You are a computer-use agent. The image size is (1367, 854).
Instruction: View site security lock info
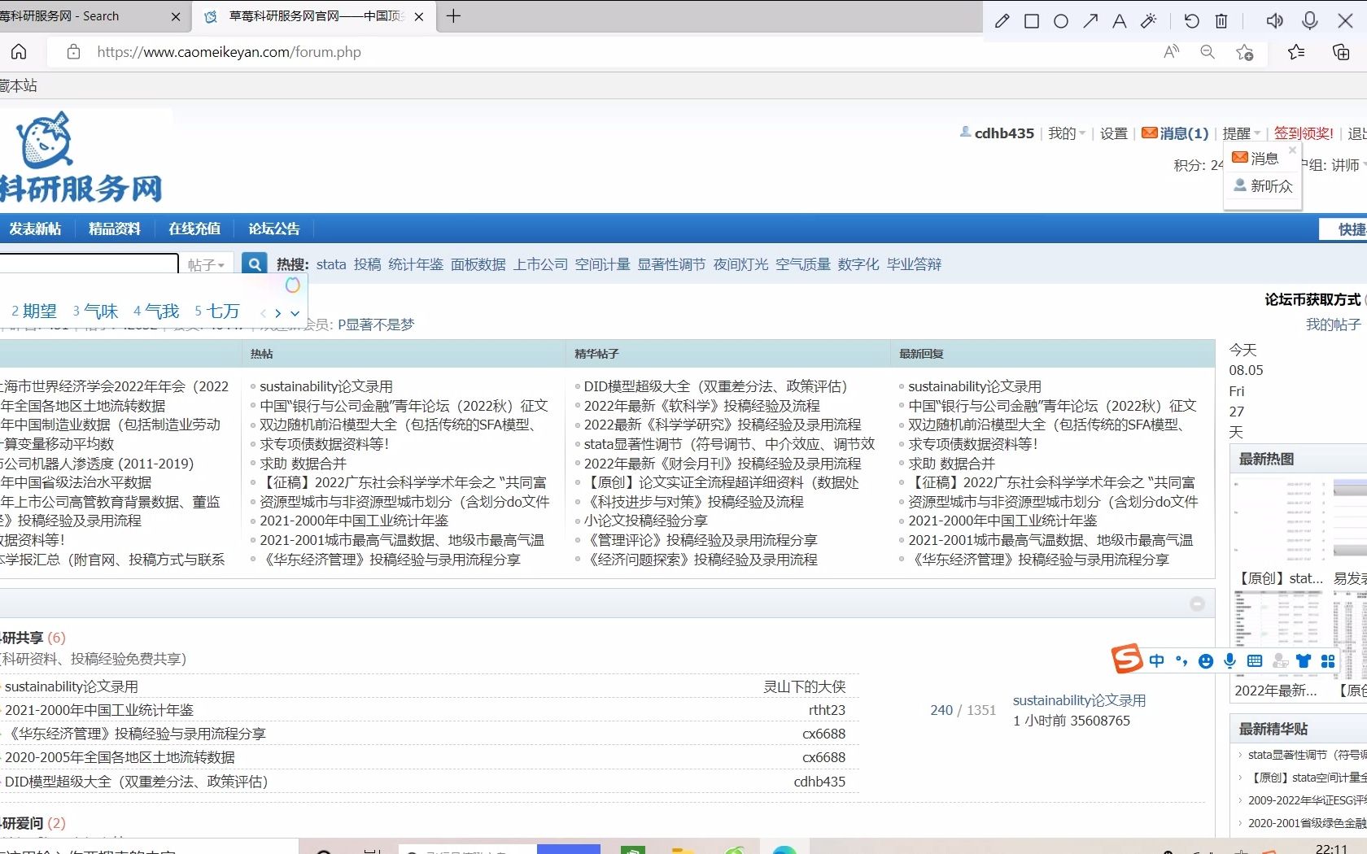coord(73,52)
